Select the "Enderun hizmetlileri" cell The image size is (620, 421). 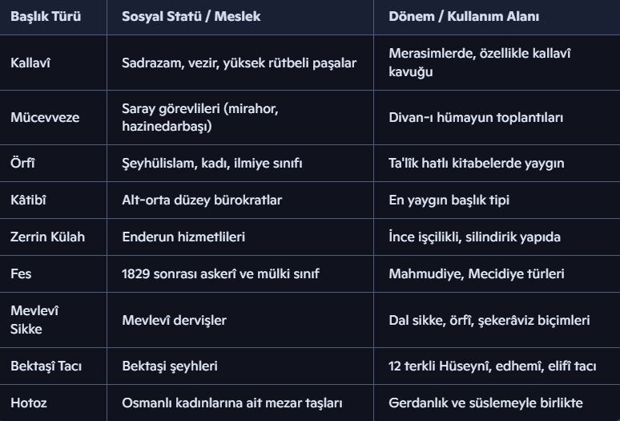coord(183,237)
